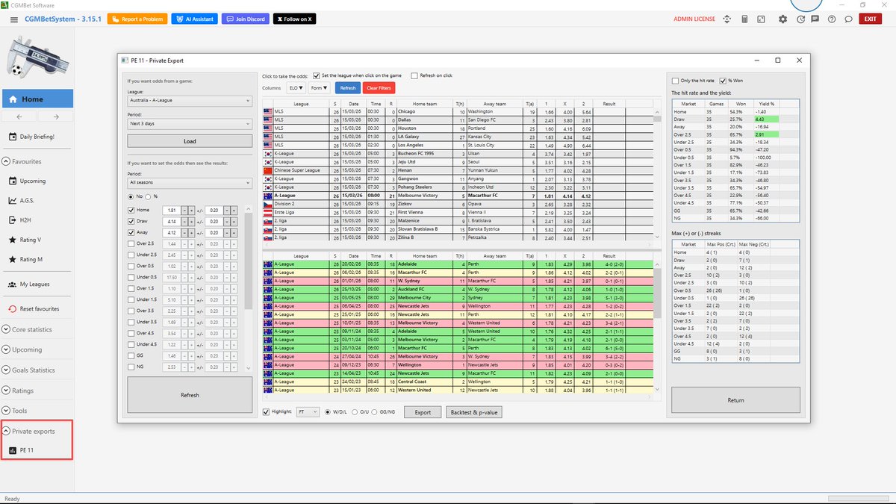
Task: Click the clock refresh update icon
Action: click(x=800, y=19)
